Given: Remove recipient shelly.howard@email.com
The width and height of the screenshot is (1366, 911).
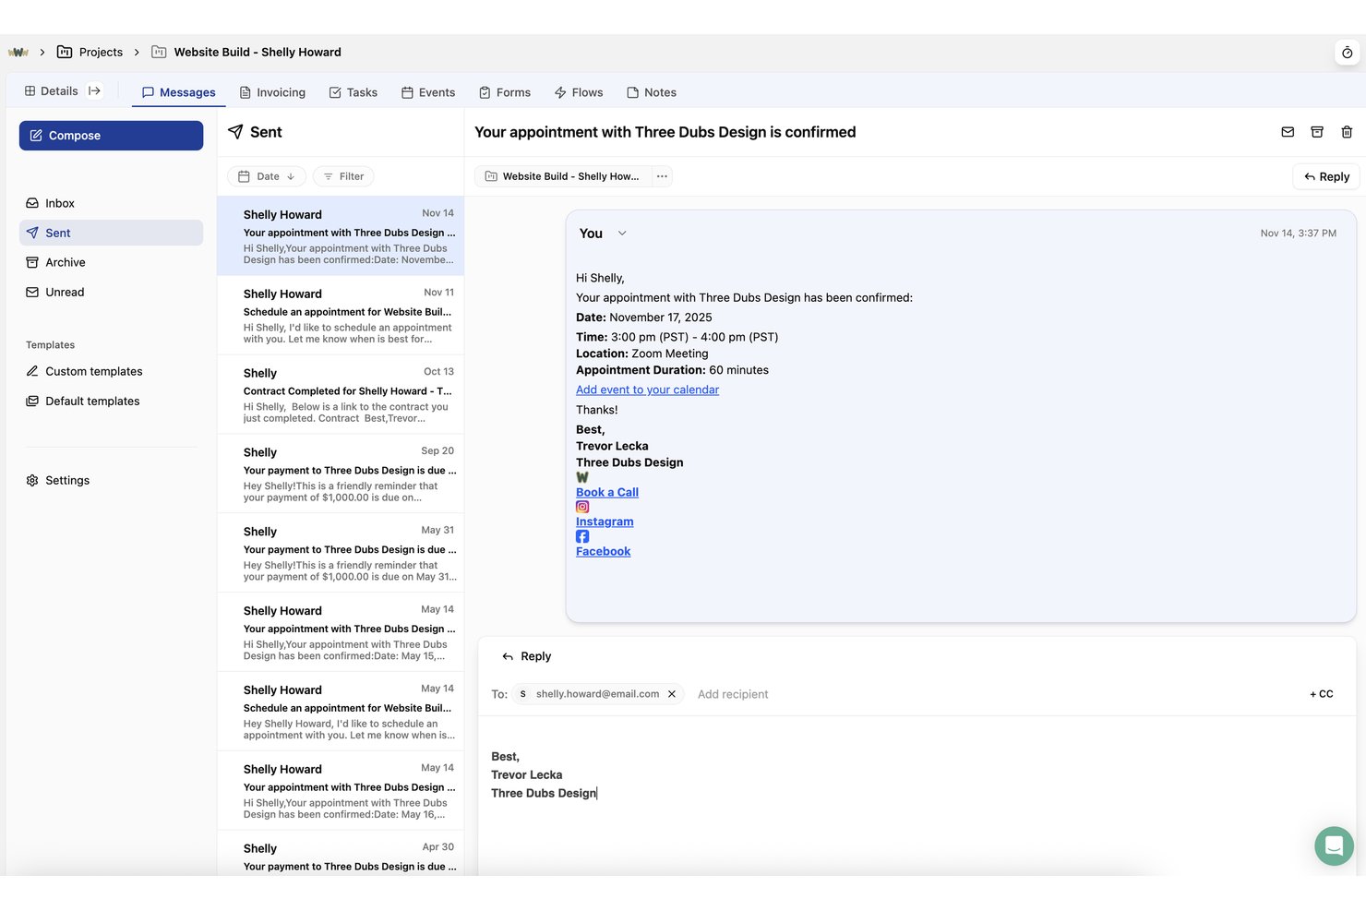Looking at the screenshot, I should click(x=672, y=694).
